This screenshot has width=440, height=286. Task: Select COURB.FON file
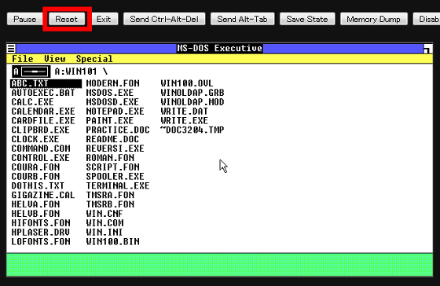[35, 176]
